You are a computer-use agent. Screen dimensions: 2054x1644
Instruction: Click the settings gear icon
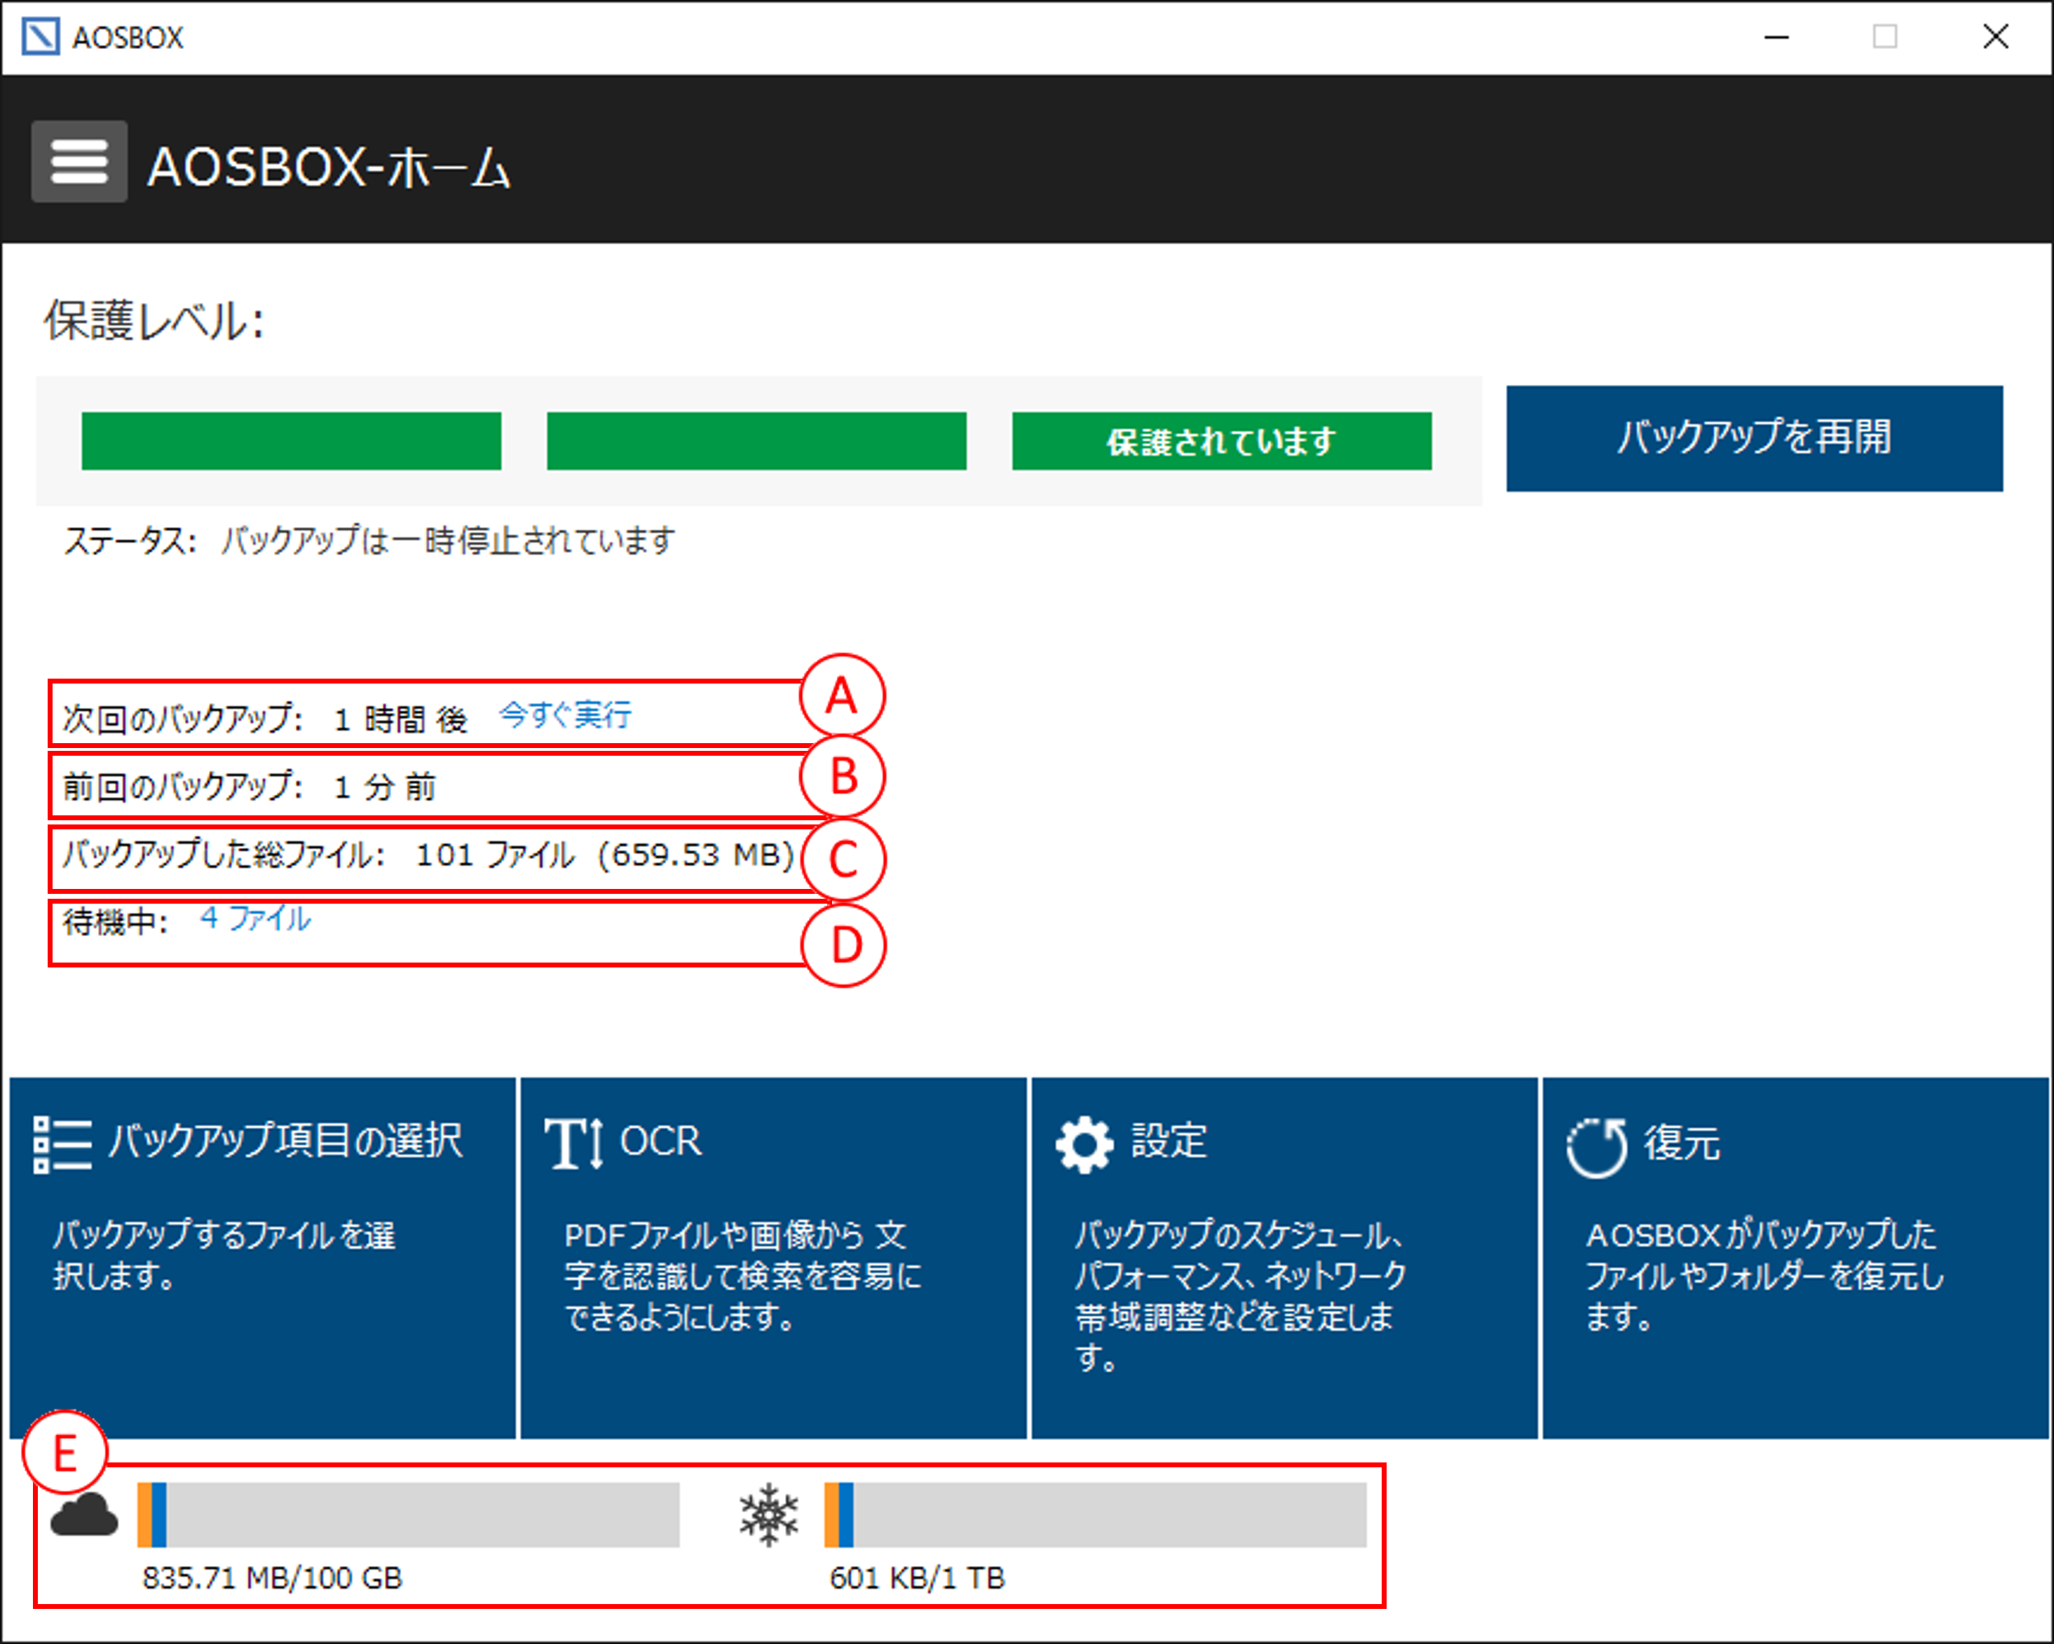(1084, 1144)
